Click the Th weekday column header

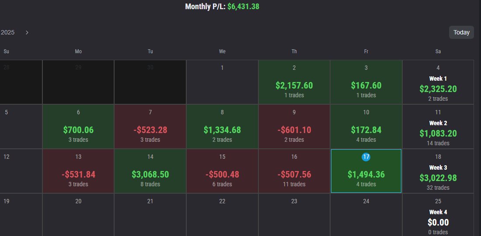294,51
